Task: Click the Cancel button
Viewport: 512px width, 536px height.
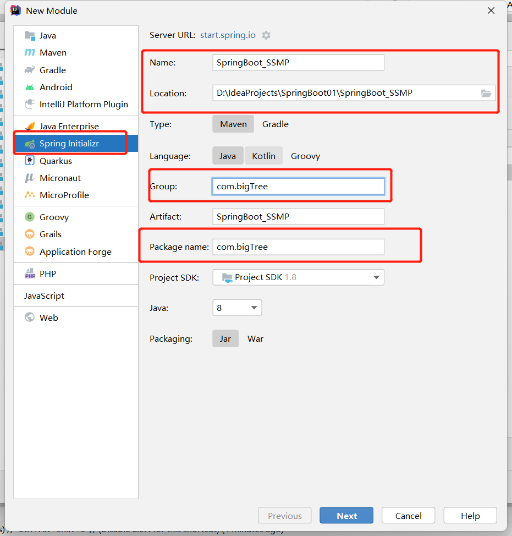Action: pyautogui.click(x=408, y=516)
